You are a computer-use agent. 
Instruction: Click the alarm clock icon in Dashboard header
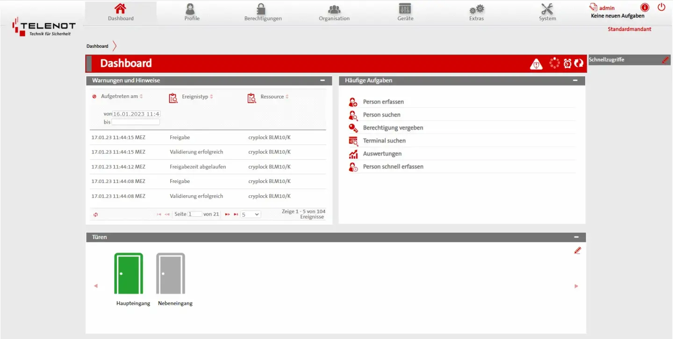[x=567, y=64]
